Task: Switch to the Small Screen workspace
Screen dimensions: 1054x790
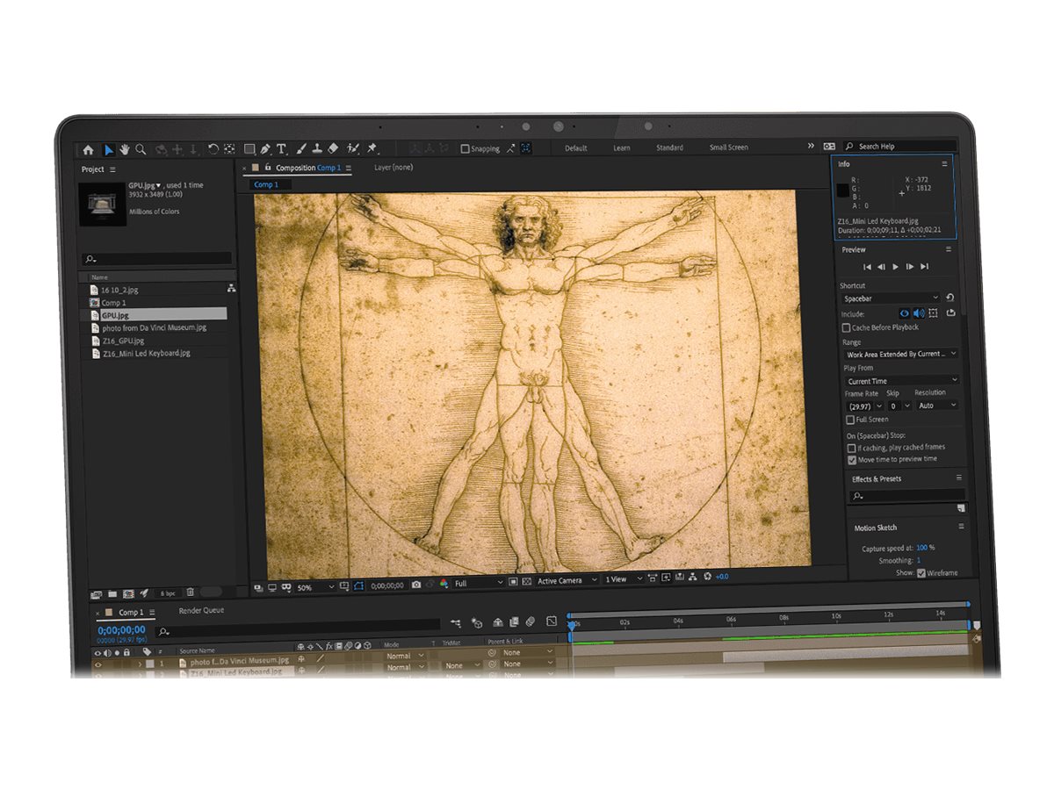Action: [729, 147]
